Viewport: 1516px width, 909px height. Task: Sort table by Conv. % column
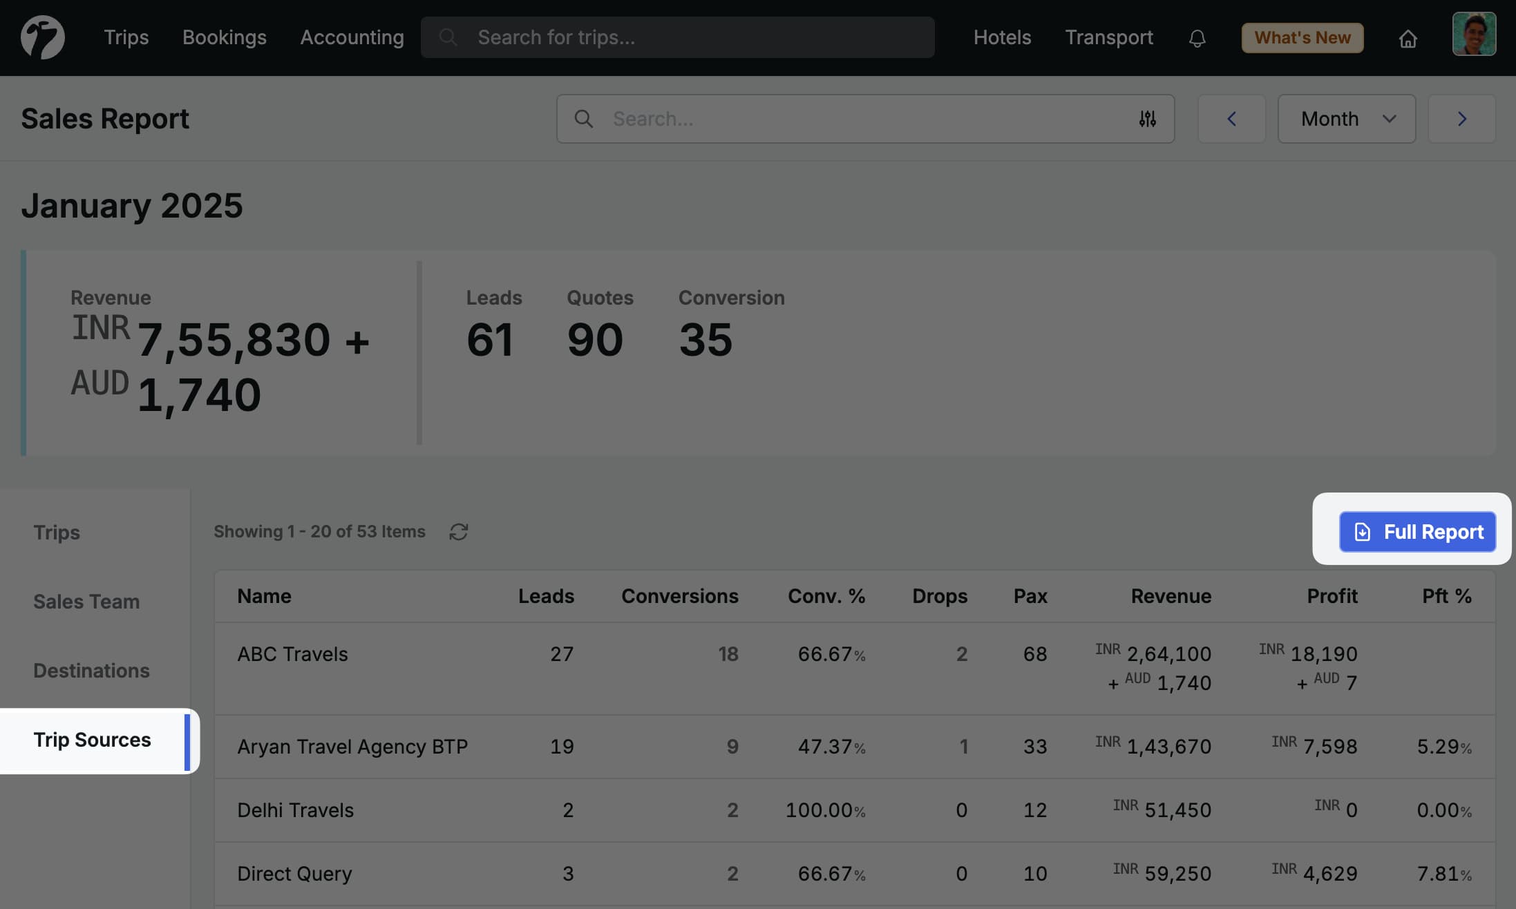826,595
